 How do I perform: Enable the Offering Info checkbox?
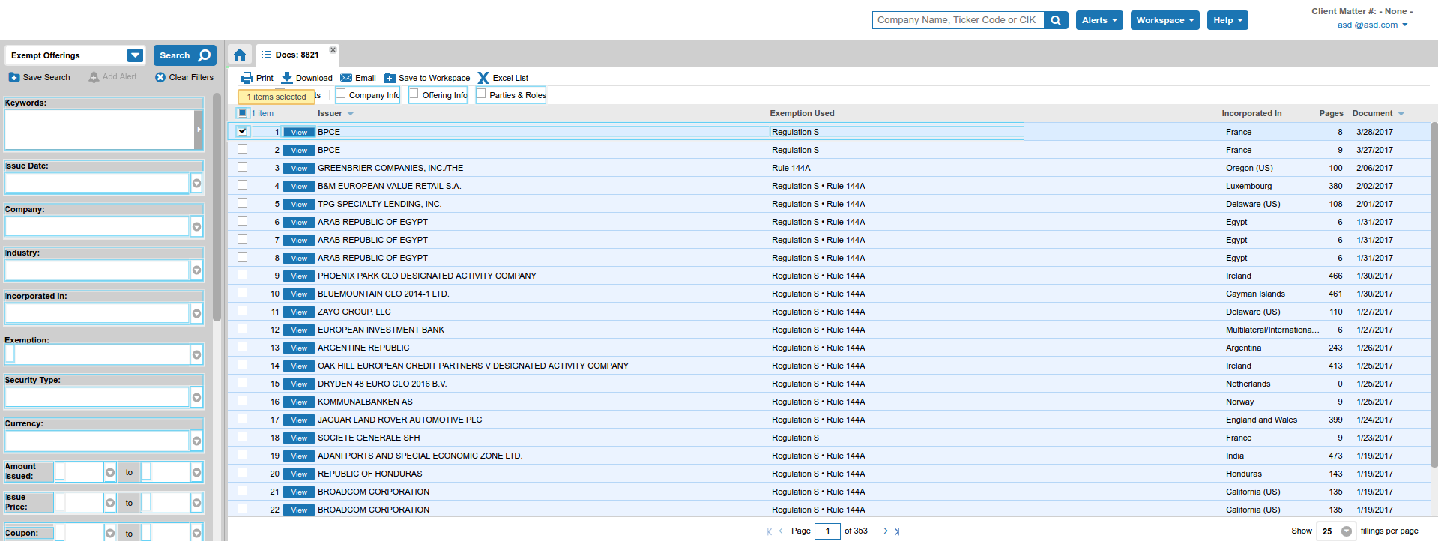pos(414,94)
